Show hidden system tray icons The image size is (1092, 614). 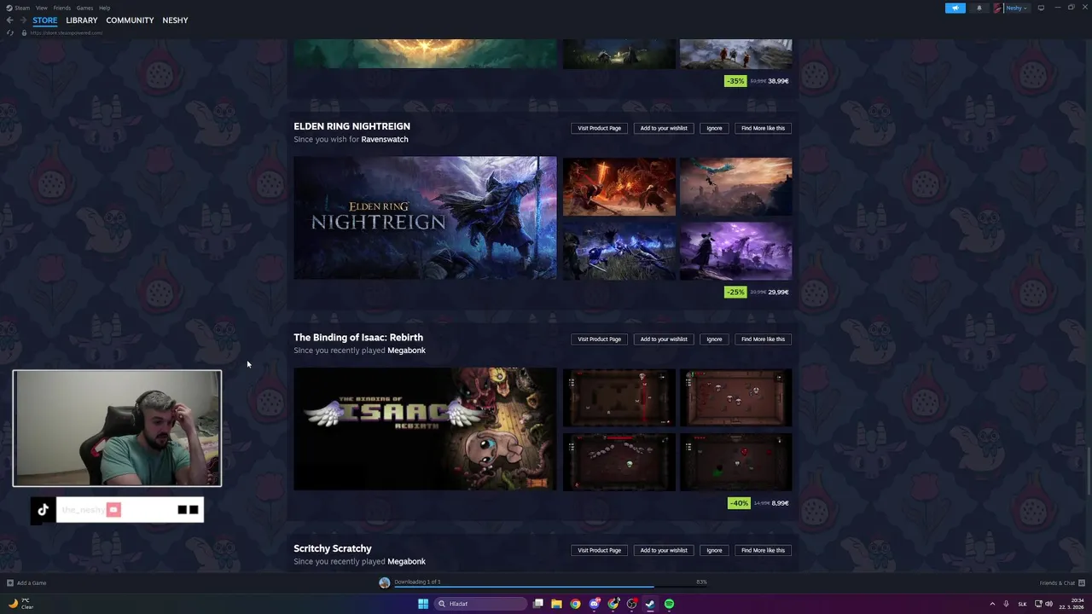[992, 604]
